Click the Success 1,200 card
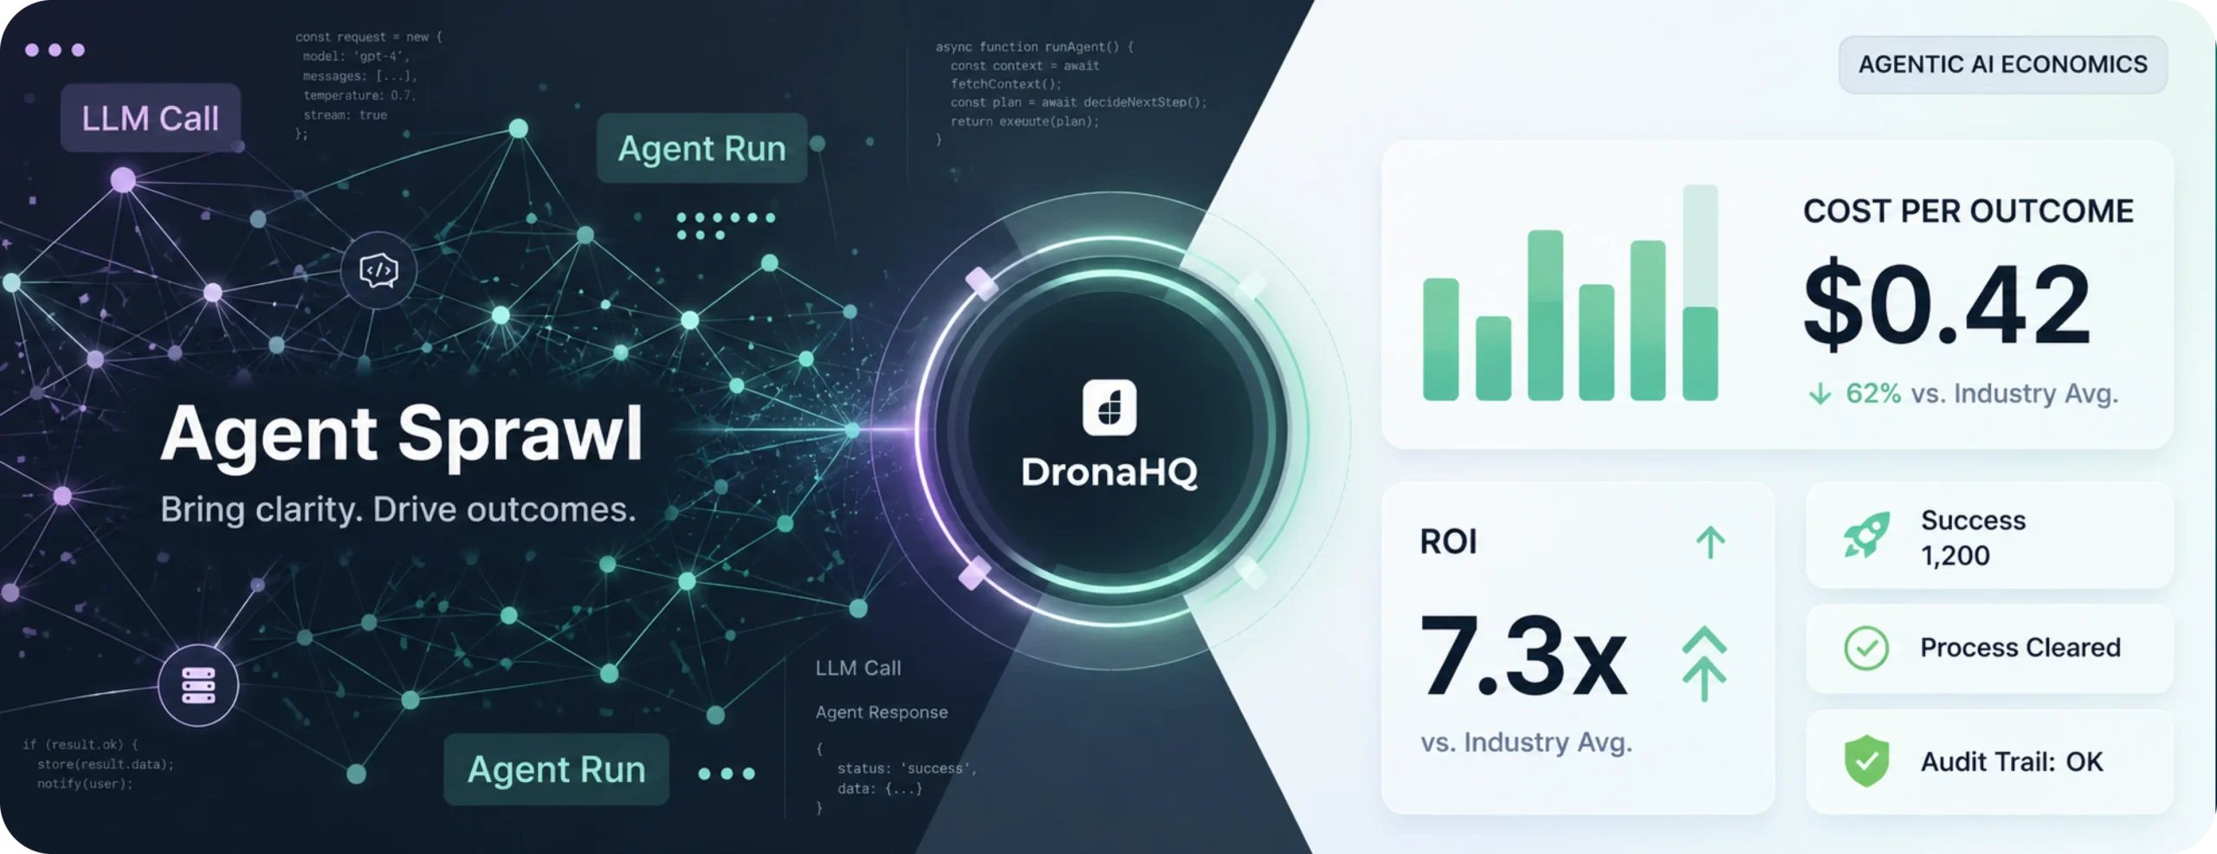Screen dimensions: 2217x854 1989,536
